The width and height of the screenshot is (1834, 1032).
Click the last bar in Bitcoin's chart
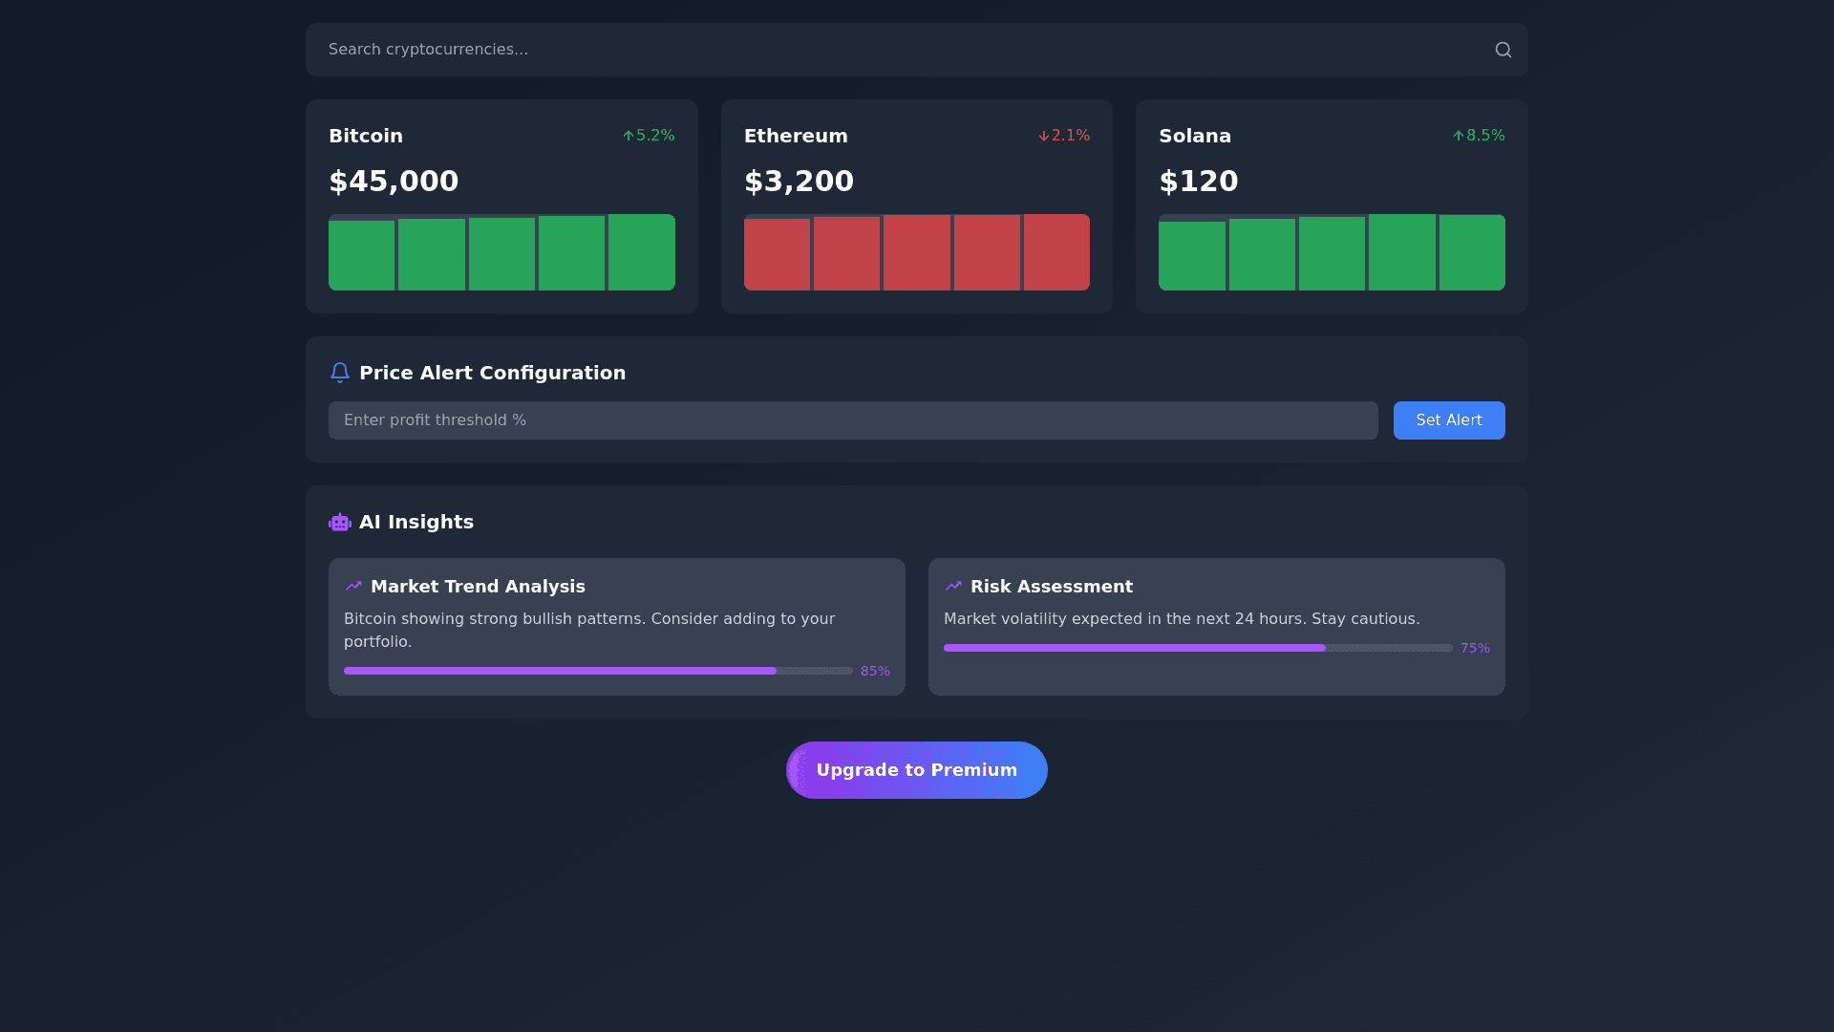click(641, 252)
